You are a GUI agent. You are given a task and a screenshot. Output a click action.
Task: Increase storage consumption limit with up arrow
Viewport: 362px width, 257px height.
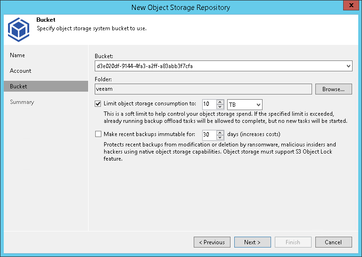click(220, 102)
